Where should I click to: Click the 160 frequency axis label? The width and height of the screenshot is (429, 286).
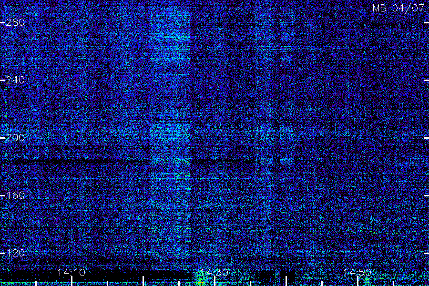point(15,195)
